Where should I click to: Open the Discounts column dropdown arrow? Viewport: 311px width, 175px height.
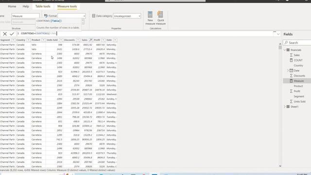coord(78,40)
